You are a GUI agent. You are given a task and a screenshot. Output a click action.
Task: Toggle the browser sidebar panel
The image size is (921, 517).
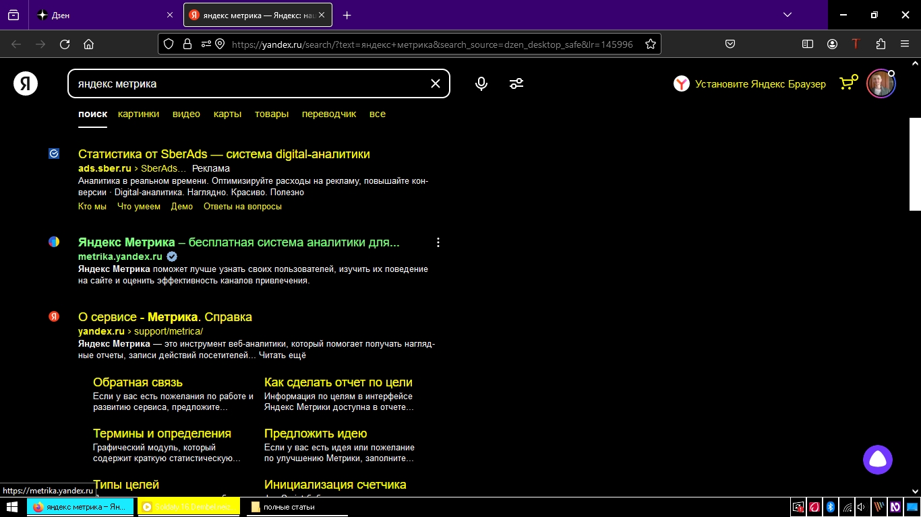pos(808,44)
